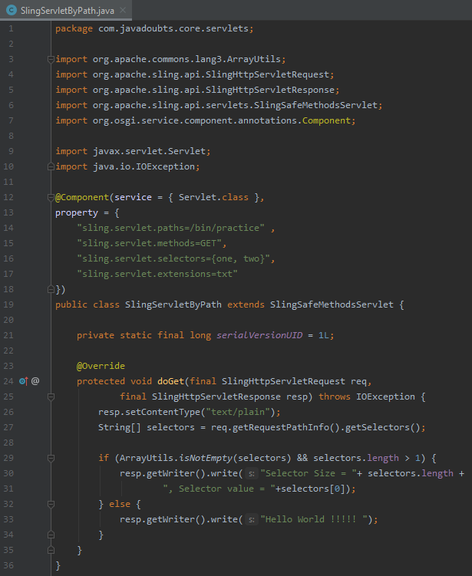Screen dimensions: 472x576
Task: Click the final closing brace on line 36
Action: 58,566
